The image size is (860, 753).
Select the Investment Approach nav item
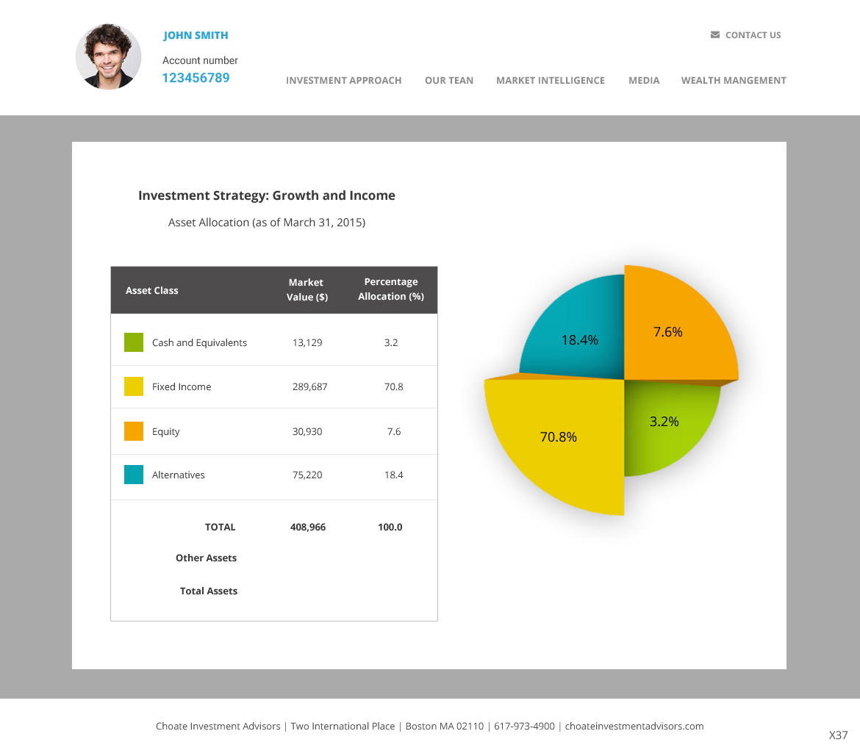click(x=343, y=80)
